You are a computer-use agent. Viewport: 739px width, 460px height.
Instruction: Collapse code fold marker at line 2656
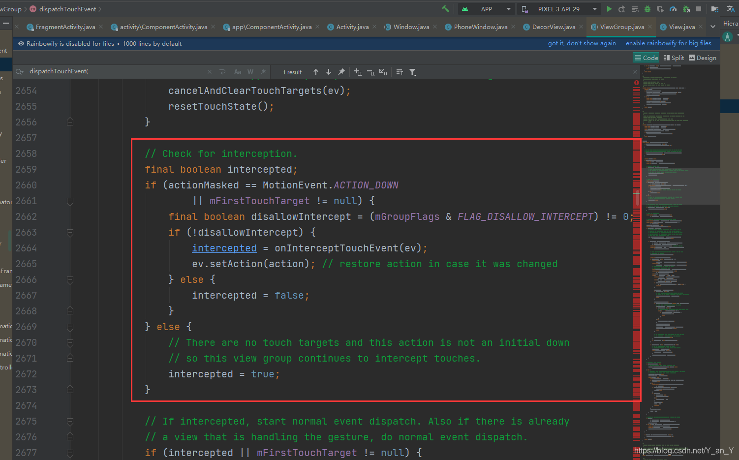point(70,122)
